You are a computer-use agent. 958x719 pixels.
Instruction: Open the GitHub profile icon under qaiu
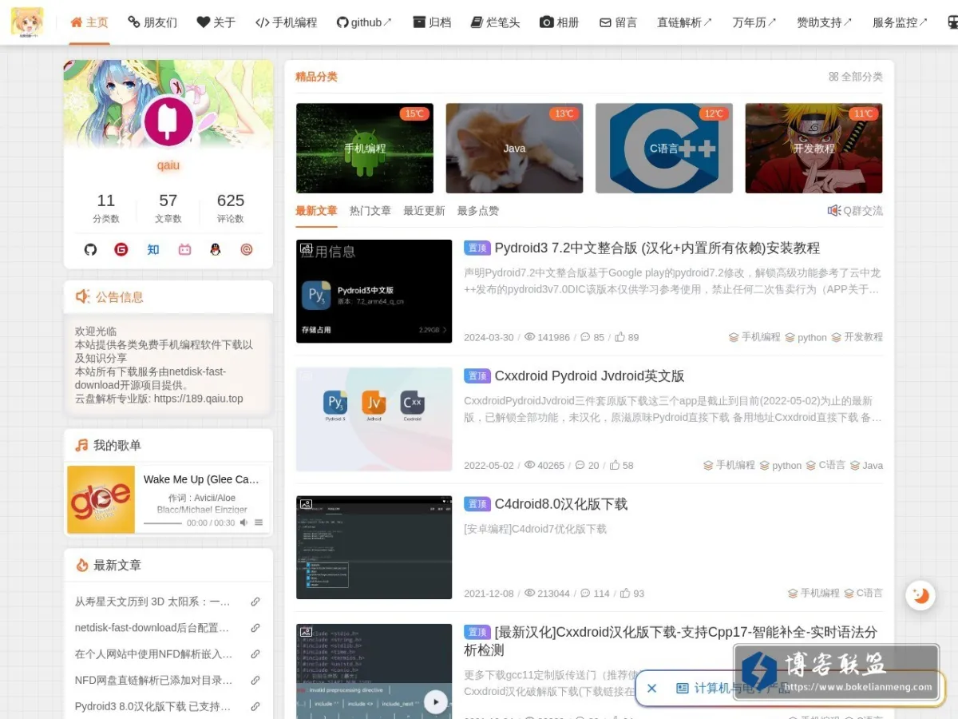pos(90,249)
